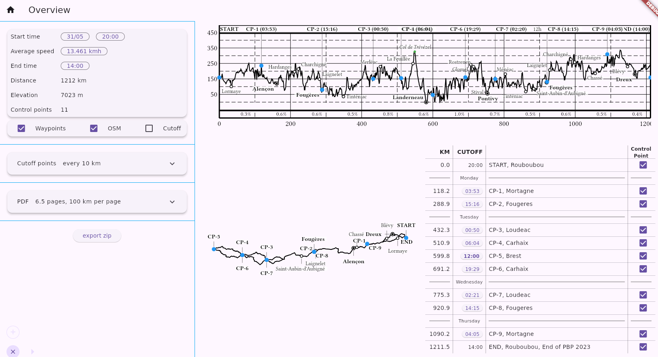This screenshot has width=658, height=357.
Task: Toggle control point checkbox for CP-4, Carhaix
Action: click(643, 243)
